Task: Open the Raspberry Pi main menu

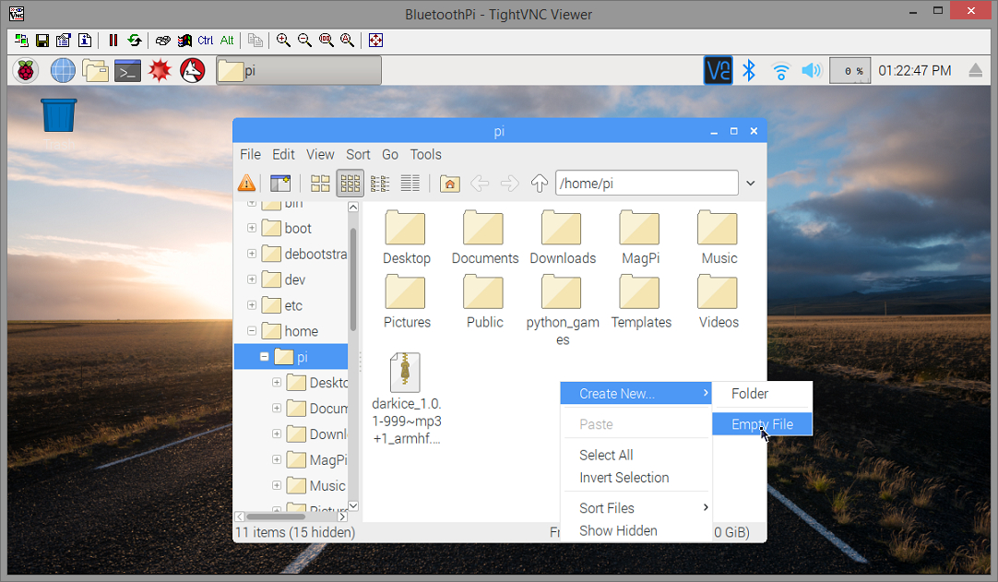Action: point(26,71)
